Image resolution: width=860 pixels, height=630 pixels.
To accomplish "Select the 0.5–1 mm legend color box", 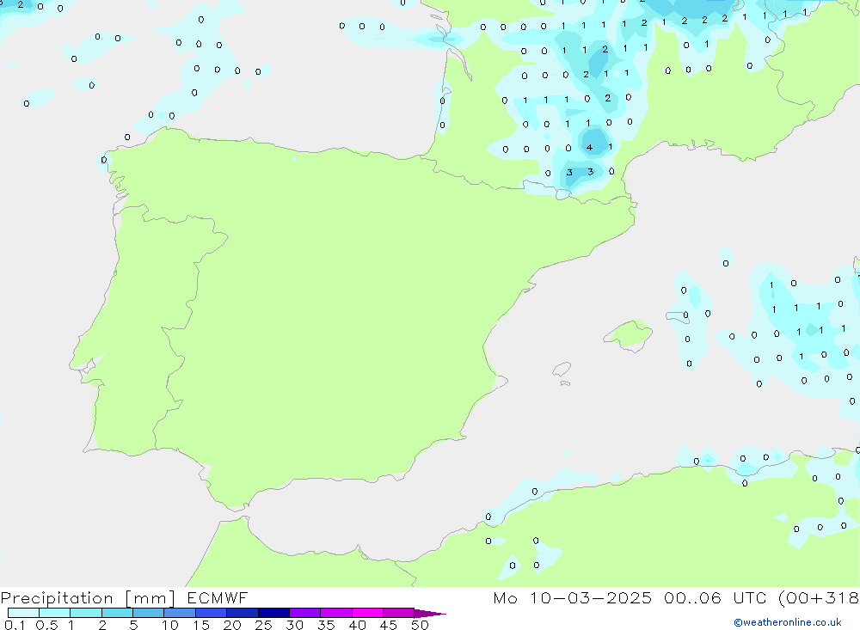I will tap(55, 613).
